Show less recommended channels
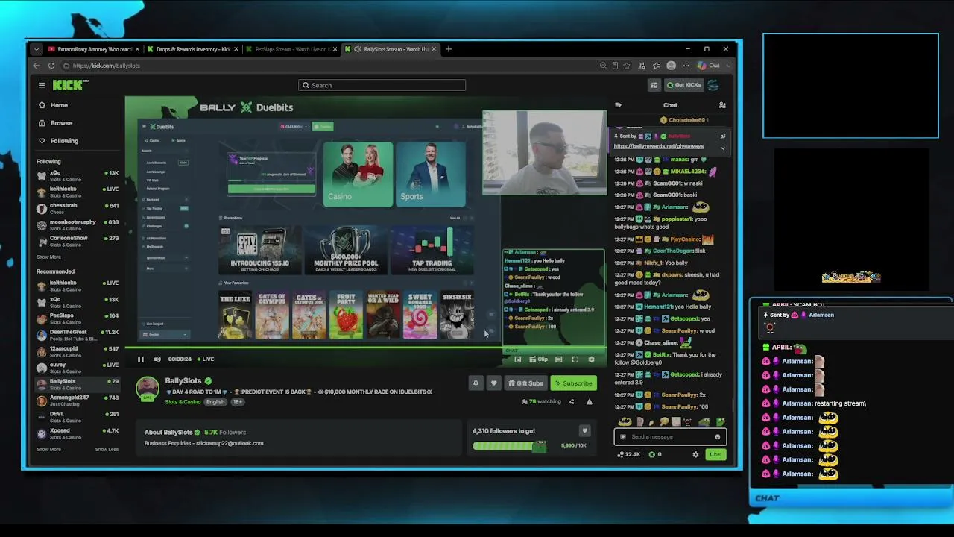Viewport: 954px width, 537px height. tap(107, 449)
